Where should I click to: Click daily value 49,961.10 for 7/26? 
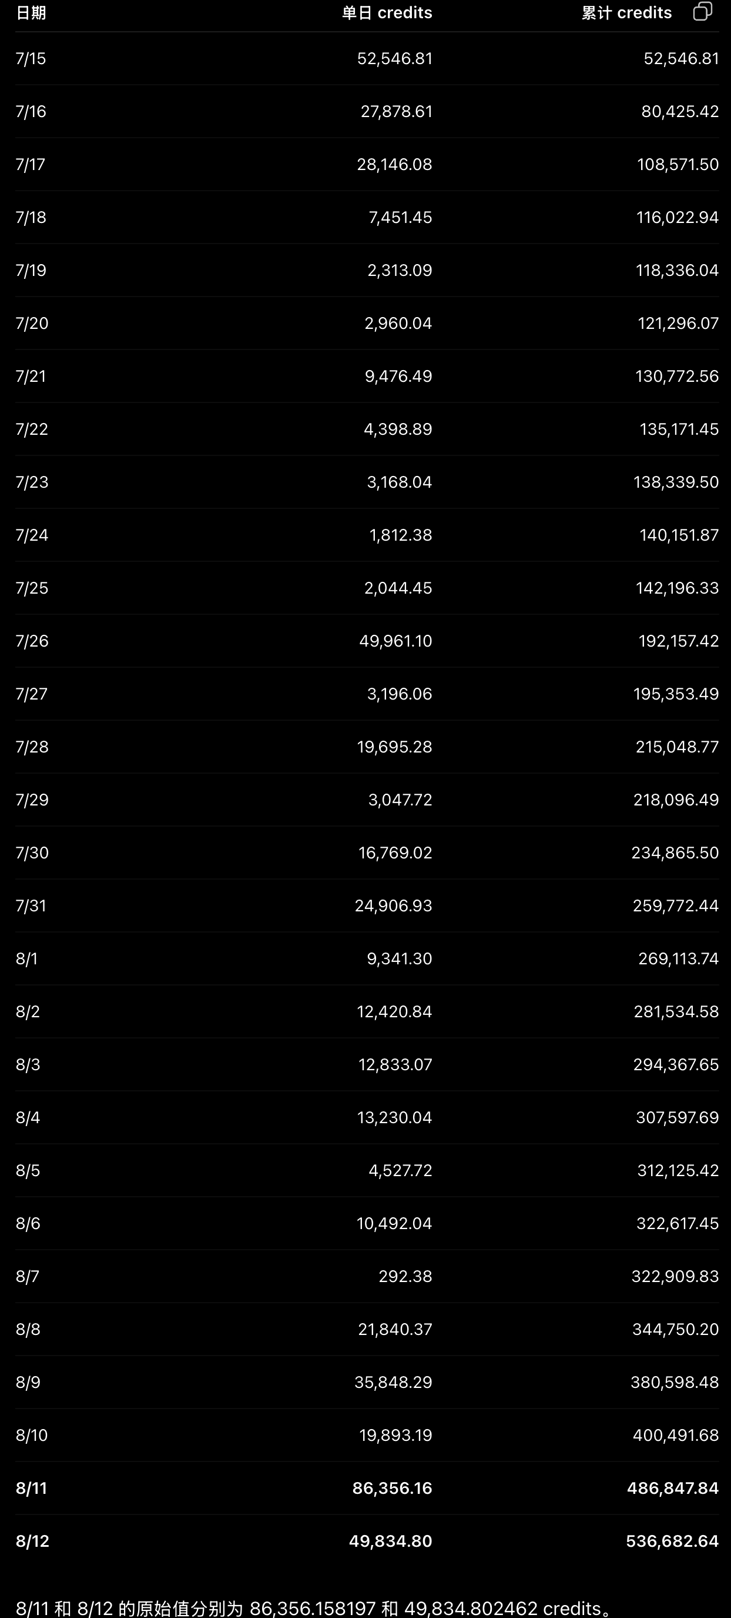click(x=395, y=641)
